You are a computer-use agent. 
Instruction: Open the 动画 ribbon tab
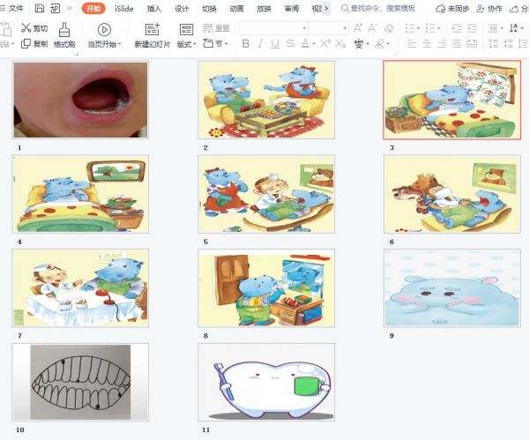click(x=236, y=9)
